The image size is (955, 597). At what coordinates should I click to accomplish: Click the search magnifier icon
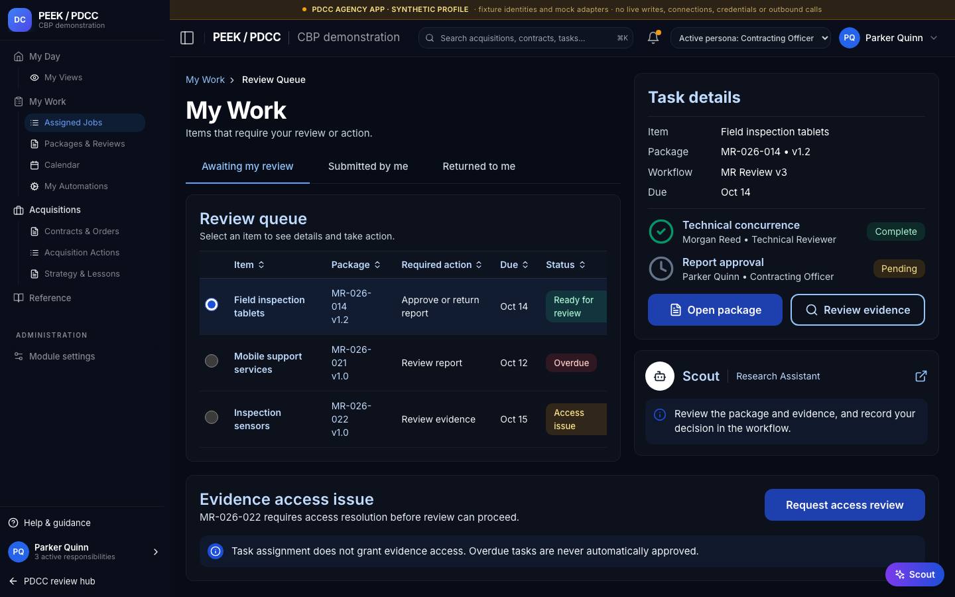tap(430, 38)
